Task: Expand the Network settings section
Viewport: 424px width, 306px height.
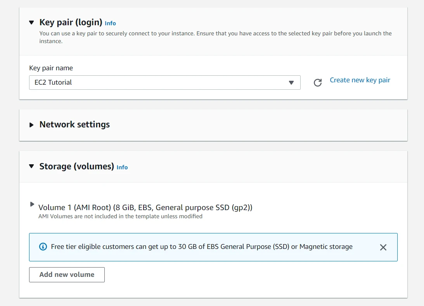Action: [x=31, y=125]
